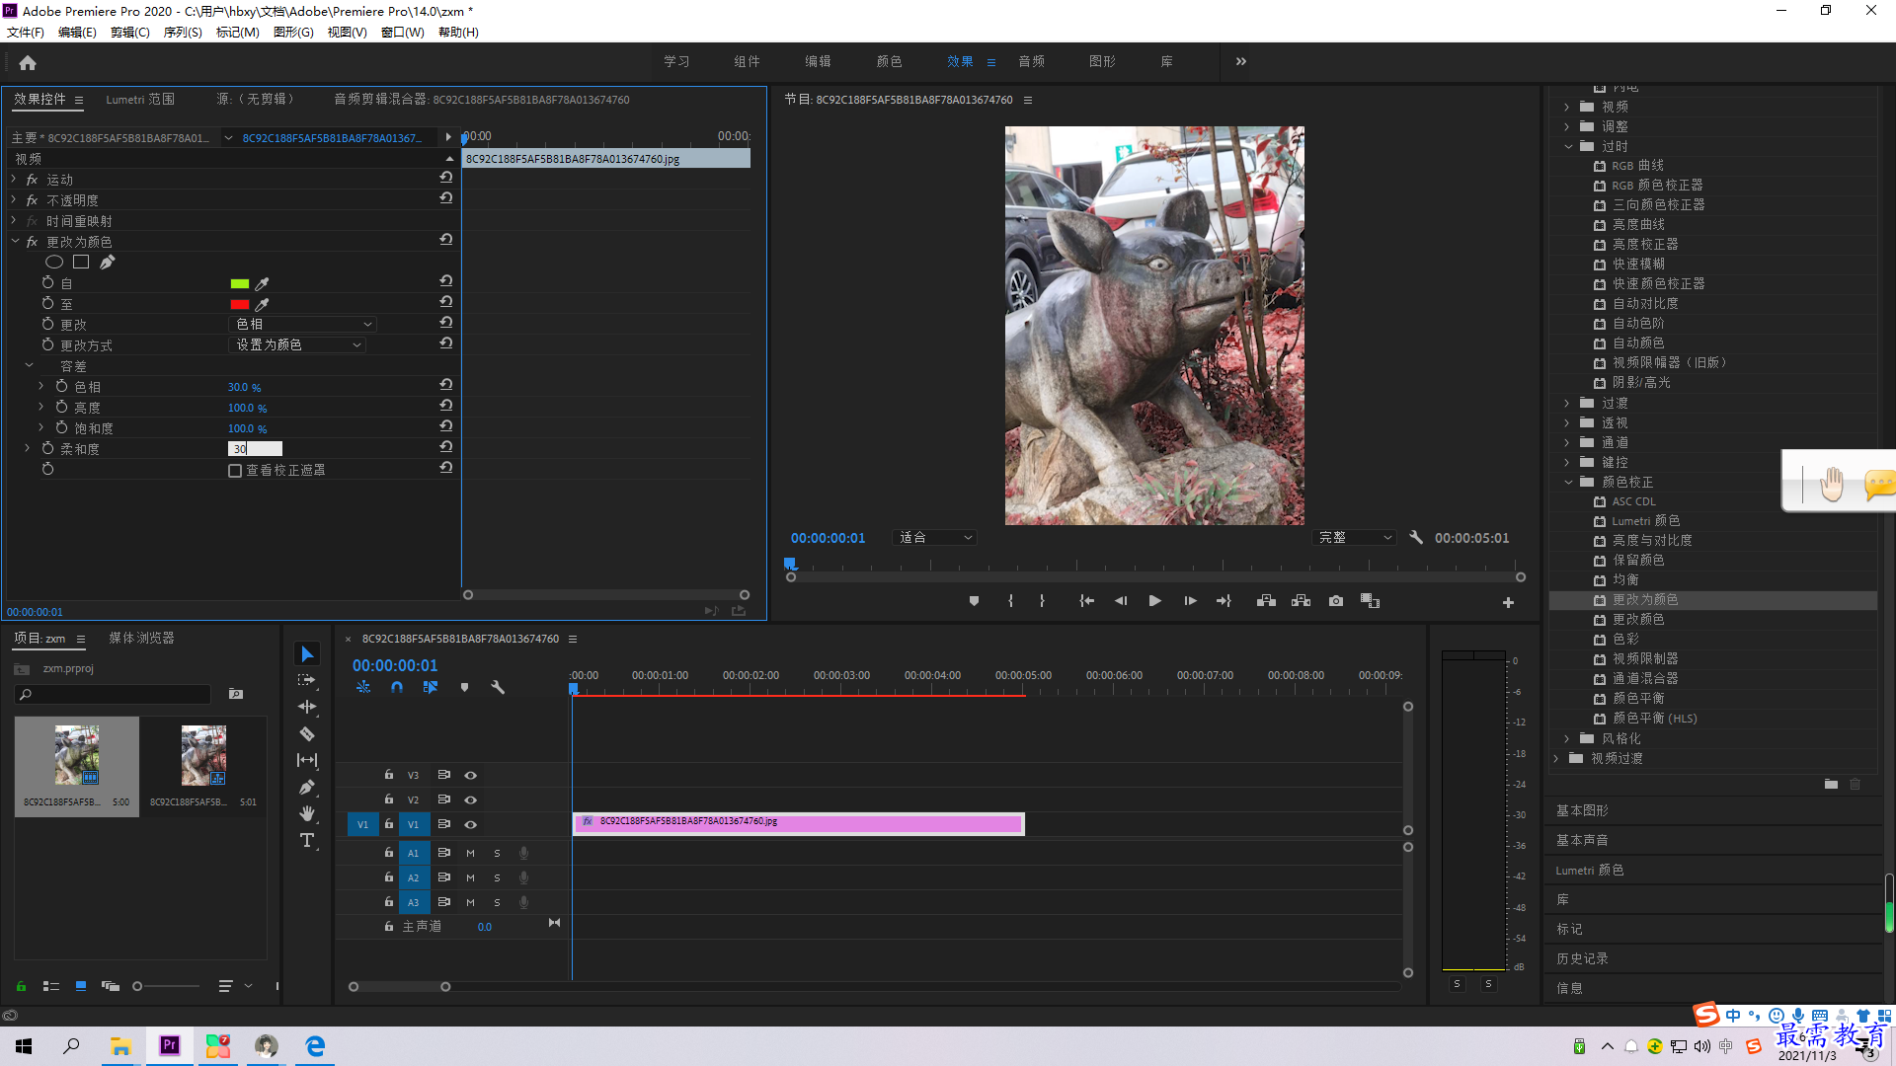
Task: Click the green 自 color swatch
Action: coord(239,284)
